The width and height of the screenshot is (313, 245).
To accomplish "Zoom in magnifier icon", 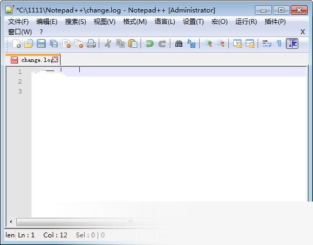I will pyautogui.click(x=208, y=43).
